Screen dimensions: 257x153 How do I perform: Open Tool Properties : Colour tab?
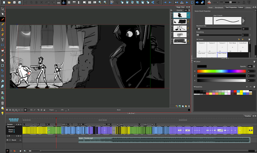(234, 7)
